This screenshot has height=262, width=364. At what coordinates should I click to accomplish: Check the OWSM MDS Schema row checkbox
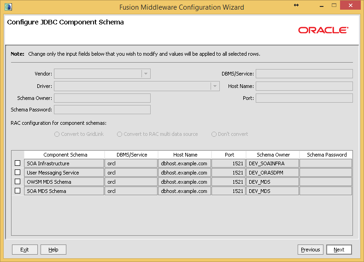point(18,181)
